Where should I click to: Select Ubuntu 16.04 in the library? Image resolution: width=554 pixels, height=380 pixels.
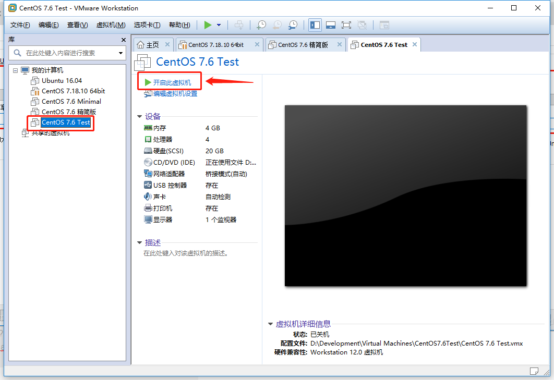(x=62, y=80)
